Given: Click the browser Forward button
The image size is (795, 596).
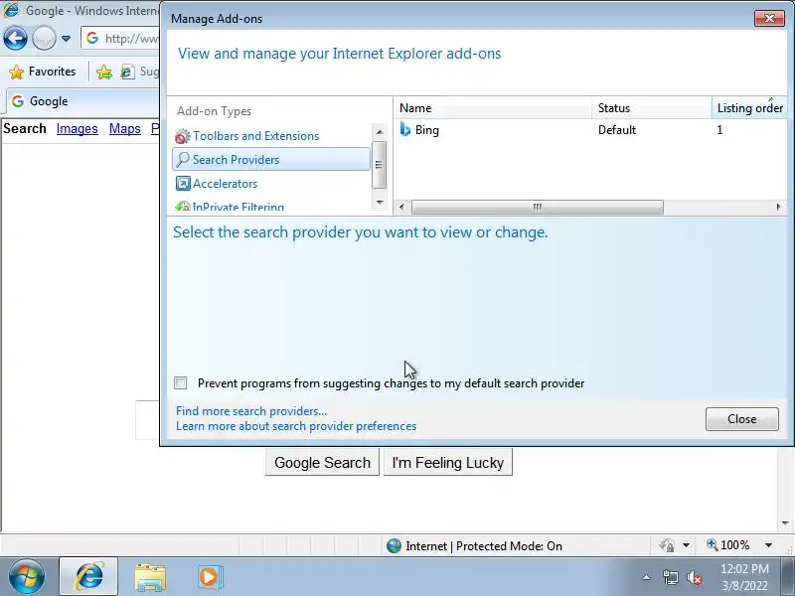Looking at the screenshot, I should click(x=44, y=38).
